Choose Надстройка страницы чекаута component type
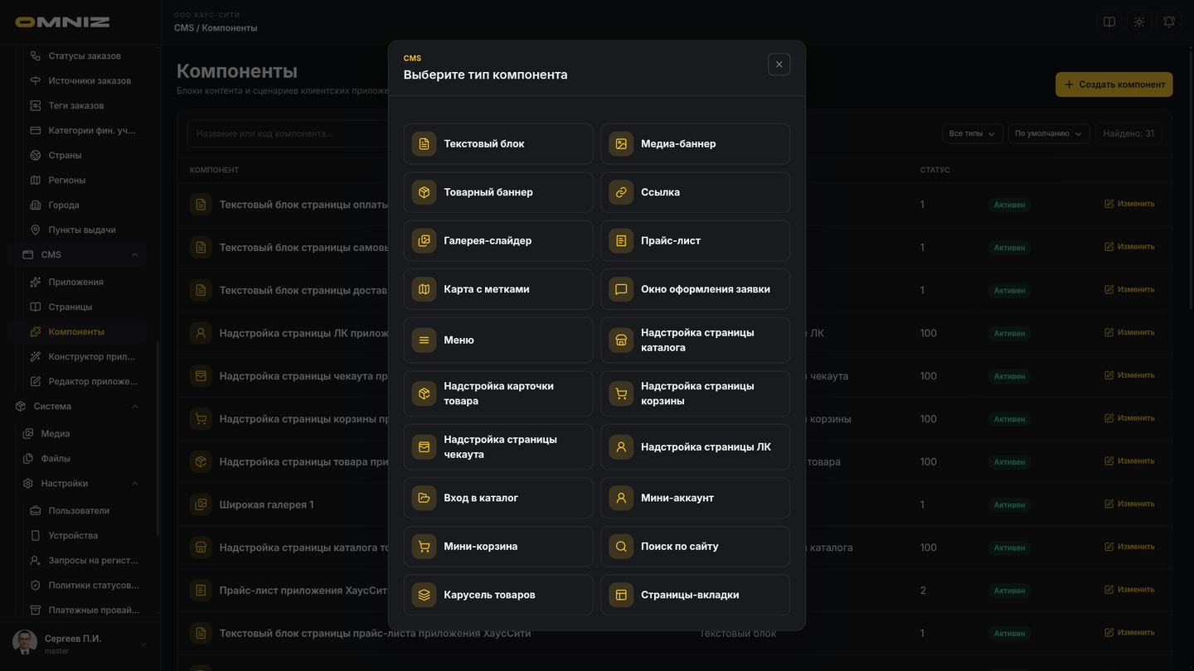Screen dimensions: 1194x671 click(x=498, y=447)
